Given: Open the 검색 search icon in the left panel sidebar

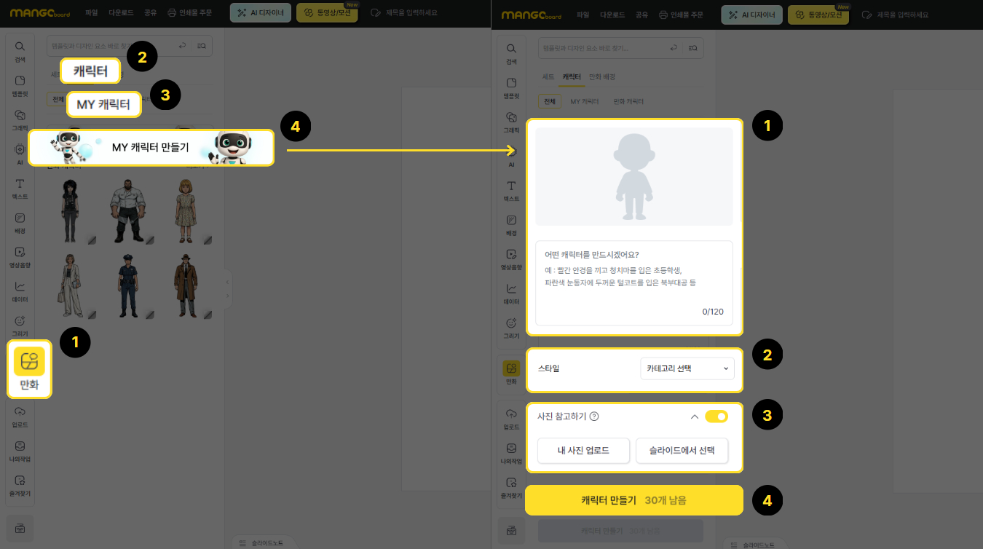Looking at the screenshot, I should coord(20,50).
